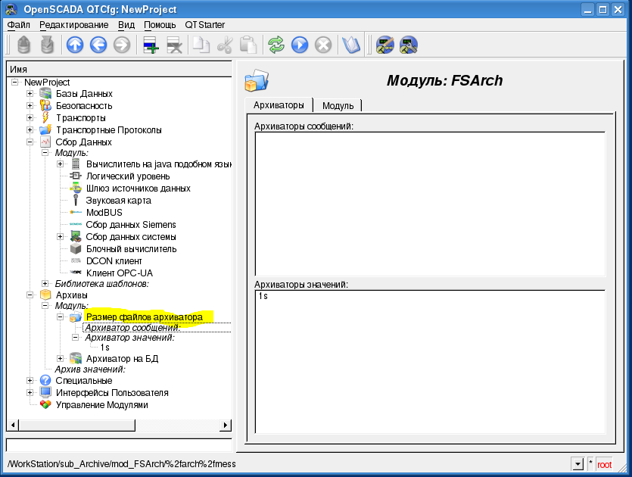Expand the Базы Данных tree node
Image resolution: width=632 pixels, height=477 pixels.
pos(30,94)
